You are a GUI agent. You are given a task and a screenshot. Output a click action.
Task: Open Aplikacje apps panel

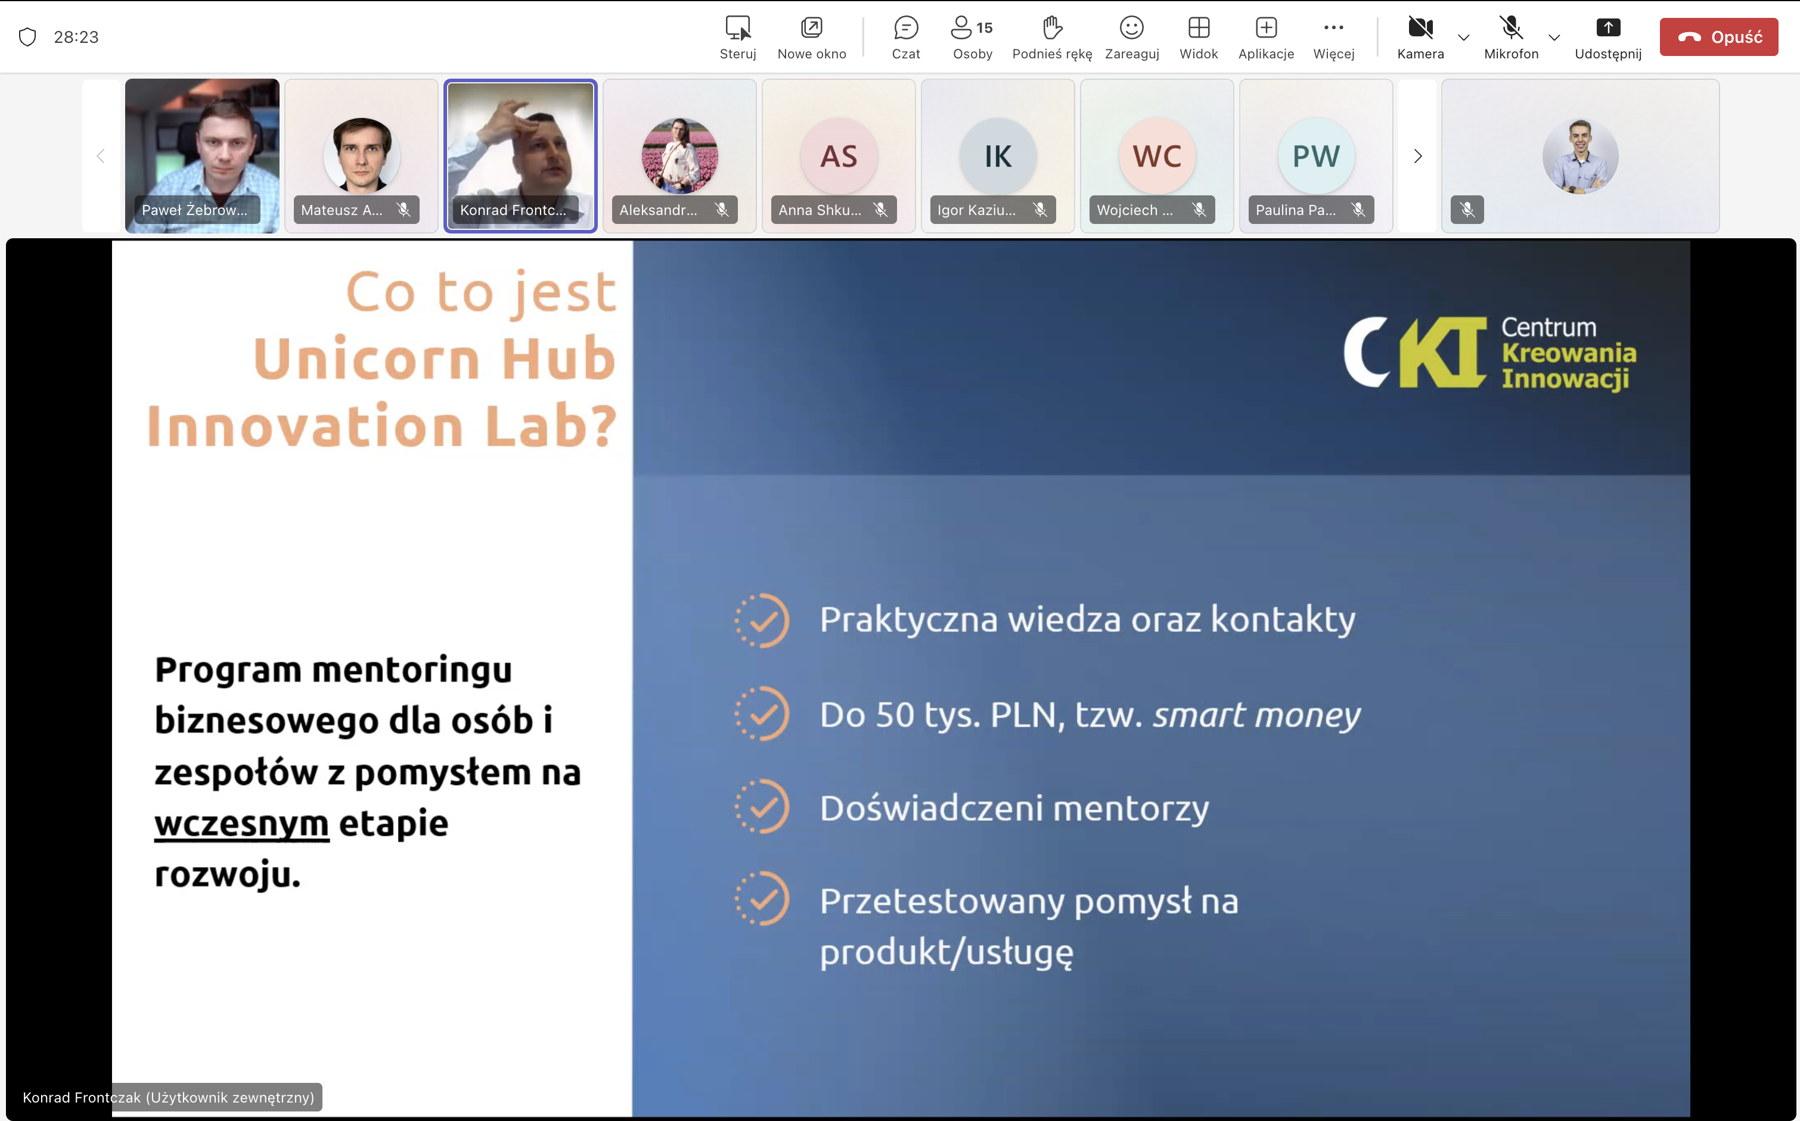[1266, 37]
